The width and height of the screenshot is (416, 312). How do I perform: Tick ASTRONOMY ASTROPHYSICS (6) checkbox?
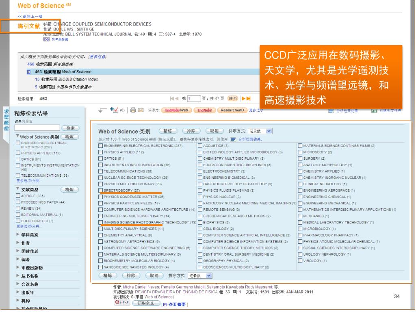point(101,242)
